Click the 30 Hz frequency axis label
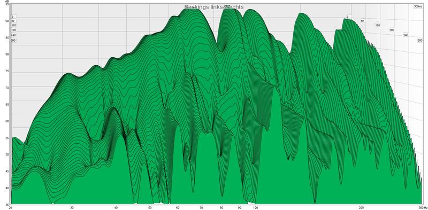The height and width of the screenshot is (210, 428). coord(72,208)
